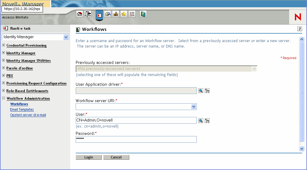The image size is (307, 170).
Task: Open the Identity Manager category dropdown
Action: (x=66, y=37)
